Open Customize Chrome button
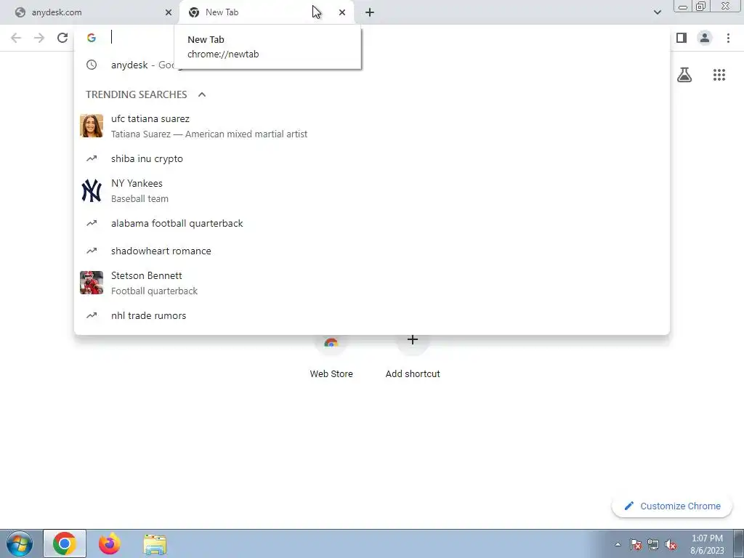 673,506
